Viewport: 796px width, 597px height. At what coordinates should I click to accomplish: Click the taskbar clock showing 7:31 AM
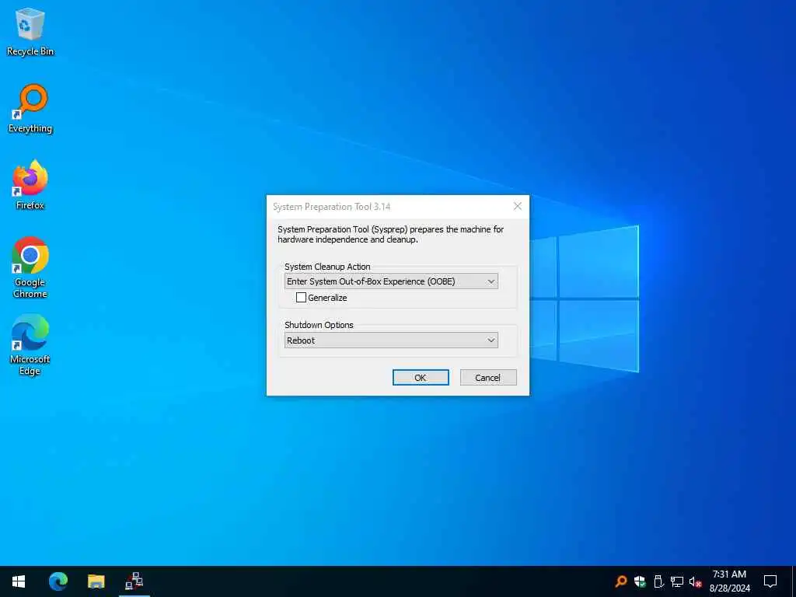click(729, 581)
